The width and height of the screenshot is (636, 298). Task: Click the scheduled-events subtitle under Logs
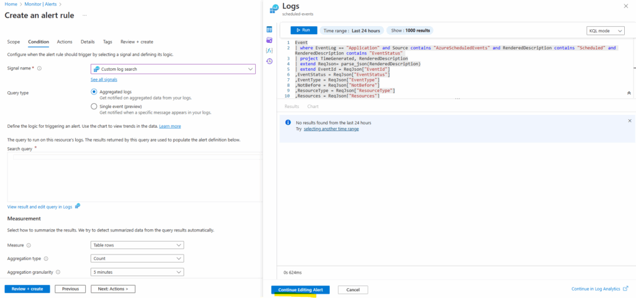(298, 14)
